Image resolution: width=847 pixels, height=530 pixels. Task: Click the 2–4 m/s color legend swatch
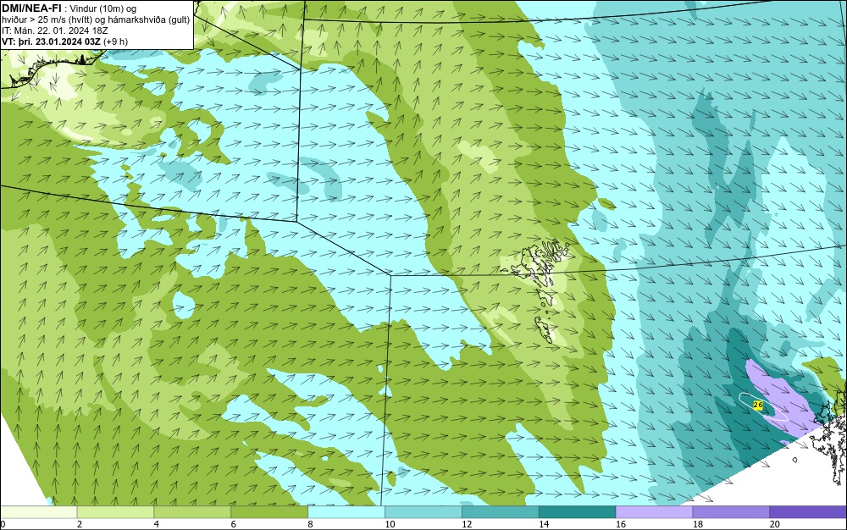[x=115, y=511]
